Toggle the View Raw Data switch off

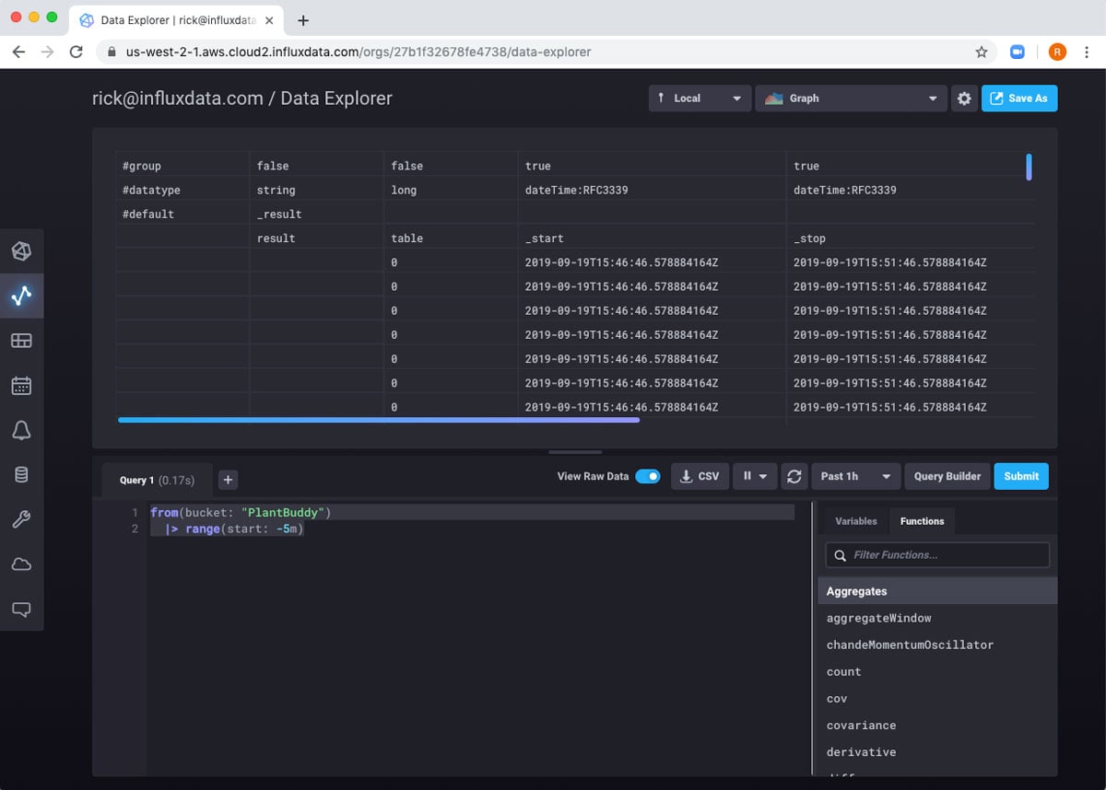(x=648, y=476)
